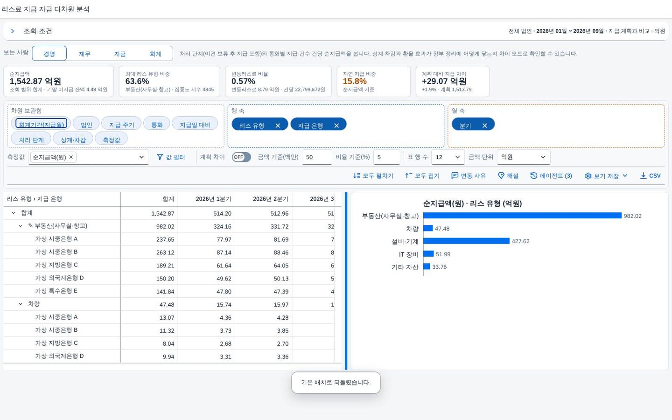
Task: Open 변동 사유 comment icon button
Action: pos(469,176)
